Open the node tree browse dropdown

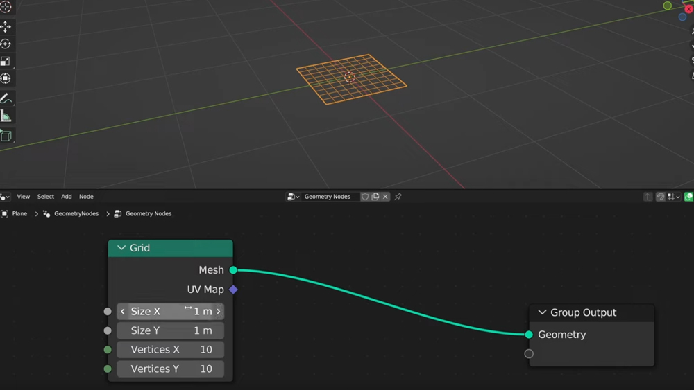pyautogui.click(x=294, y=197)
